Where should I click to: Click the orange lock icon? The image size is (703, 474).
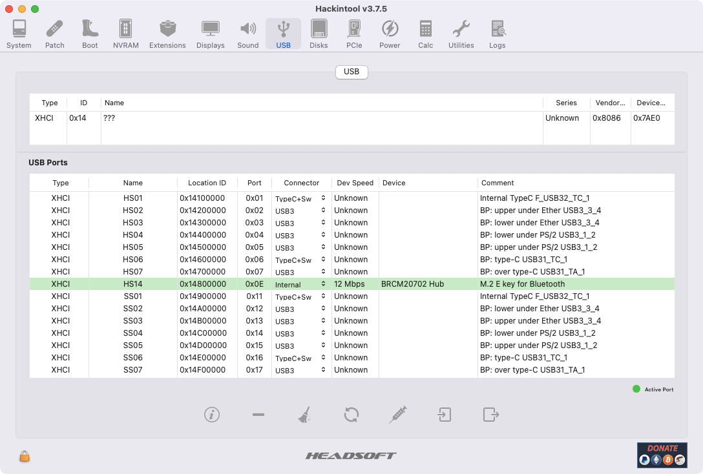pos(25,456)
